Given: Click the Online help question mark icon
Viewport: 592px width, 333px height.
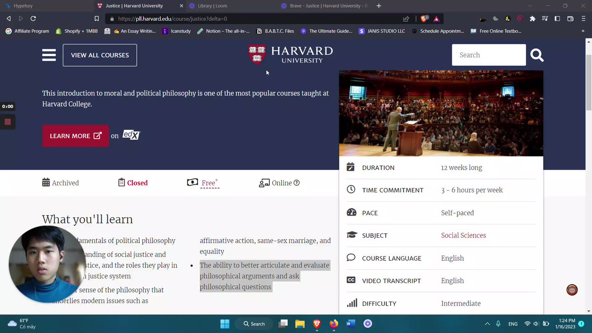Looking at the screenshot, I should tap(296, 183).
